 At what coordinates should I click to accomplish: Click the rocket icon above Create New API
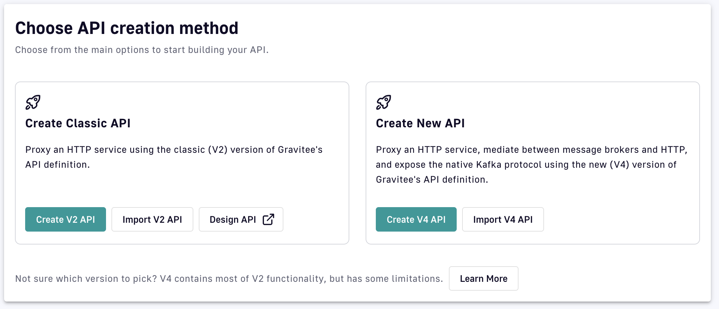pos(384,102)
